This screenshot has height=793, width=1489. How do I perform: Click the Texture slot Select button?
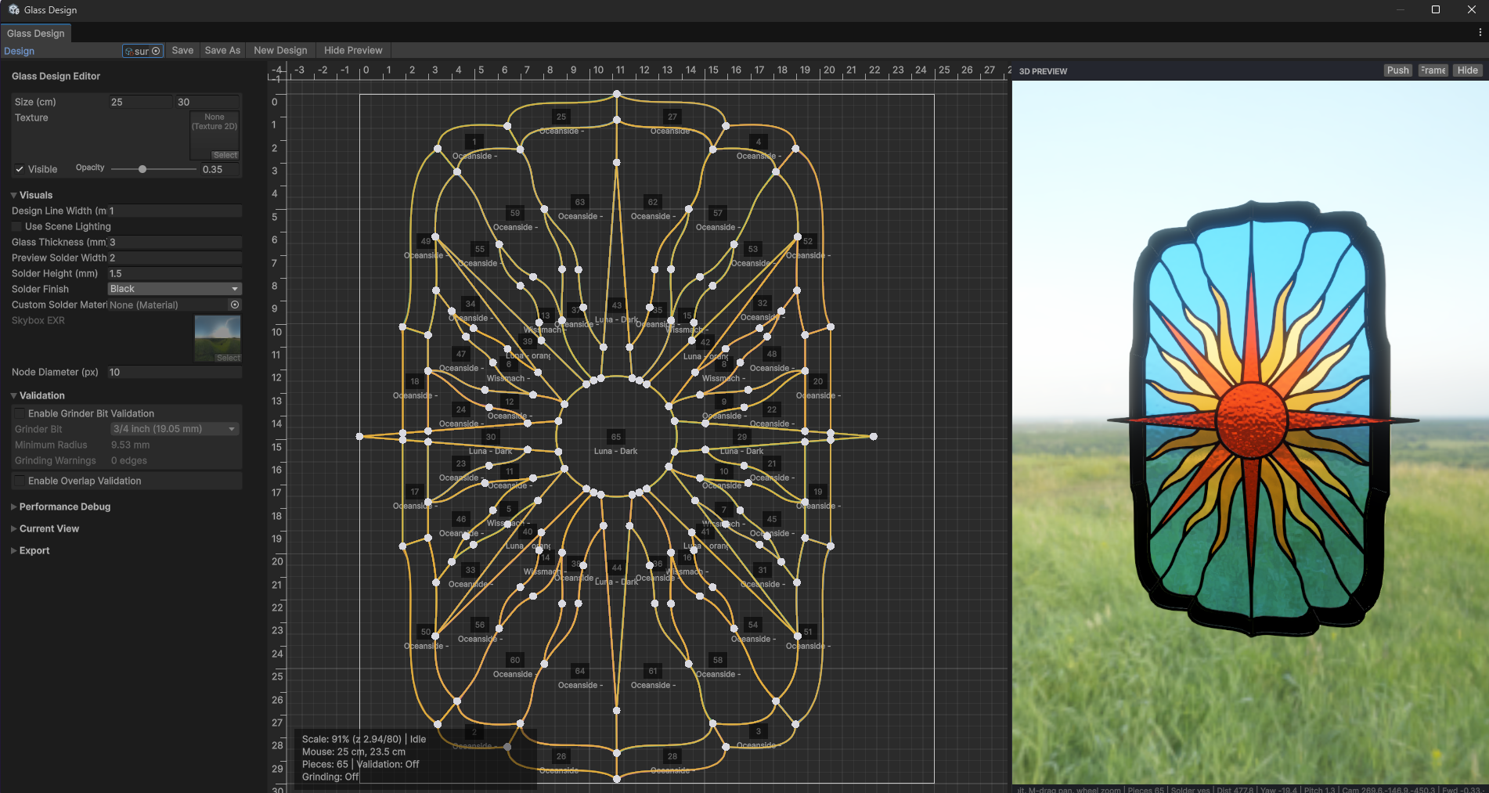(225, 155)
